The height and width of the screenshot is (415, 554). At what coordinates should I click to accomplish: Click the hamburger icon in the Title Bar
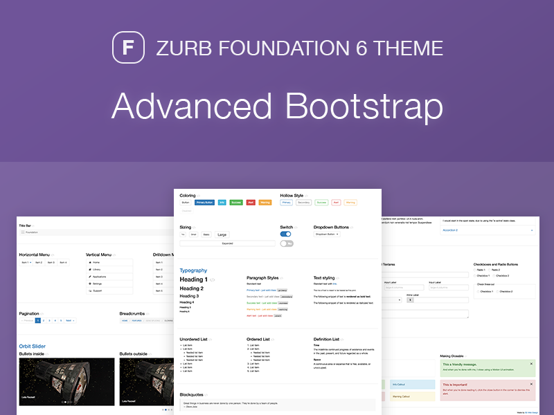tap(23, 232)
